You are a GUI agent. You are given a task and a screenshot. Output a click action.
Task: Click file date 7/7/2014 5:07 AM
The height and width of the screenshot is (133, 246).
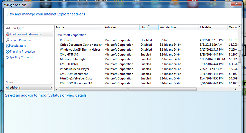(x=211, y=69)
